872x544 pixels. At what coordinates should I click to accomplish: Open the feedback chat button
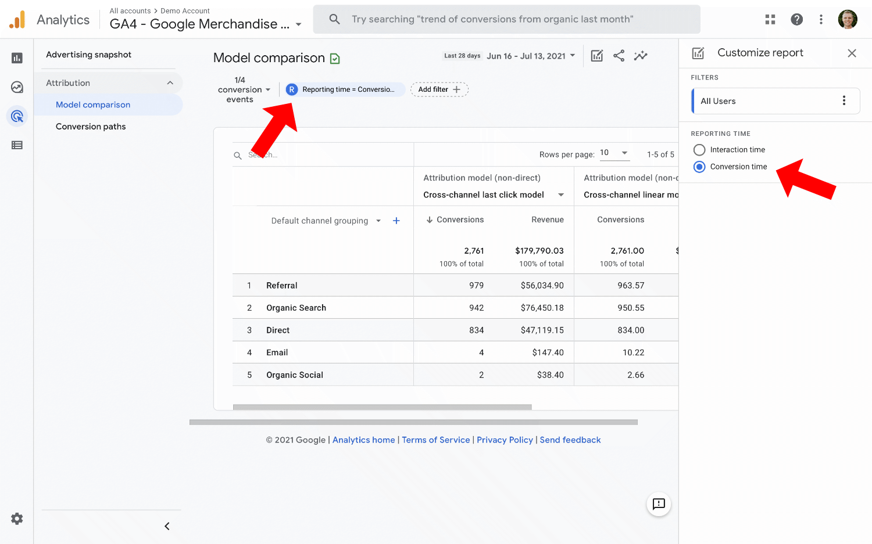click(659, 504)
